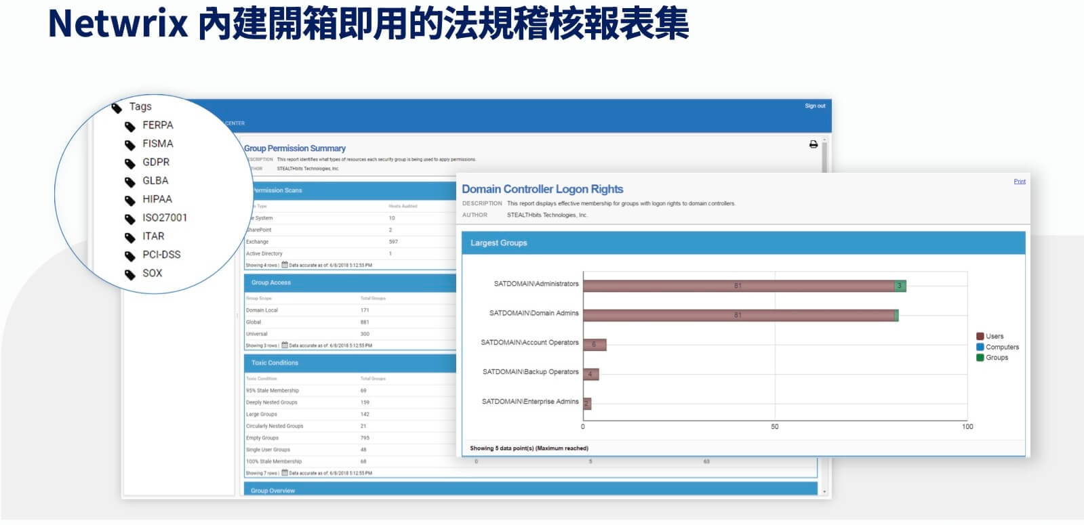Screen dimensions: 1084x525
Task: Click the SharePoint row in Permission Scans
Action: (x=350, y=230)
